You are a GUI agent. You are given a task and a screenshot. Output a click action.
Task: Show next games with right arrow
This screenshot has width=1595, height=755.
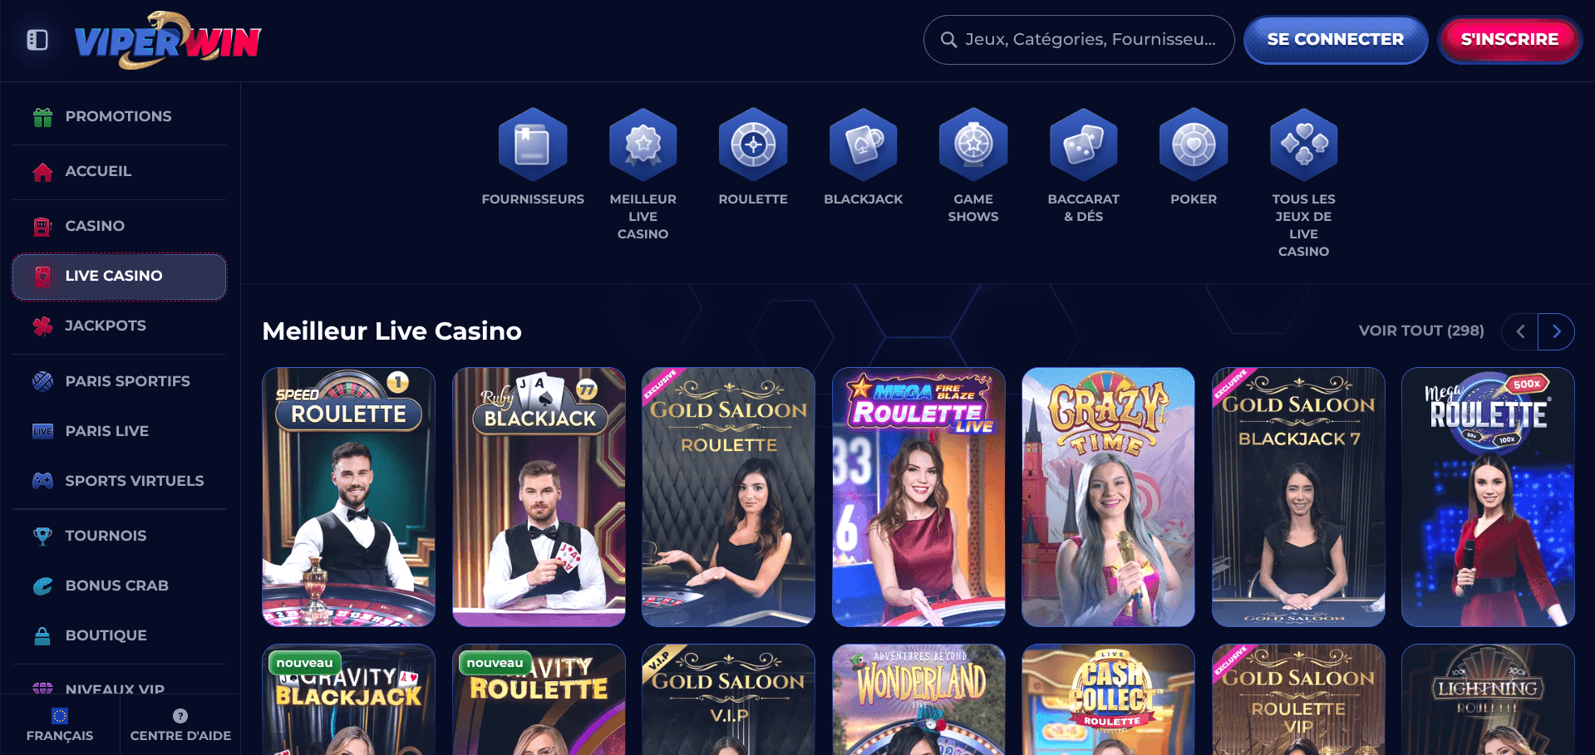pos(1556,331)
